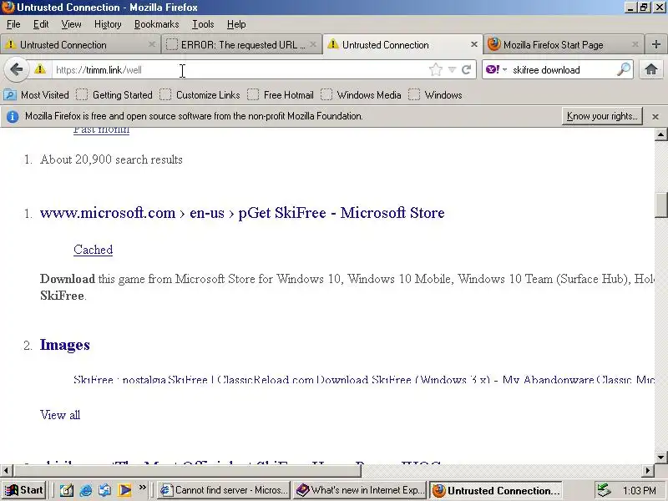The image size is (668, 501).
Task: Close the ERROR requested URL tab
Action: [x=313, y=44]
